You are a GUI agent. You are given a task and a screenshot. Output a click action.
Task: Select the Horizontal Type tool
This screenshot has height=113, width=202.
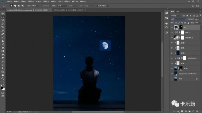coord(3,65)
